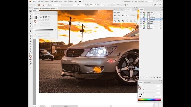Click the Opacity label link
Viewport: 191px width, 107px height.
click(87, 5)
